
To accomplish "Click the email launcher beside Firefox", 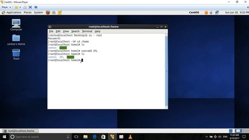I will (54, 12).
